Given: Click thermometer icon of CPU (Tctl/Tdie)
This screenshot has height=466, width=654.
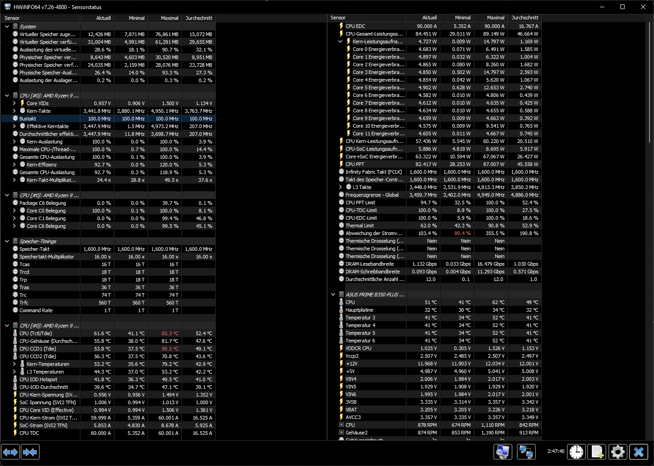Looking at the screenshot, I should tap(15, 333).
